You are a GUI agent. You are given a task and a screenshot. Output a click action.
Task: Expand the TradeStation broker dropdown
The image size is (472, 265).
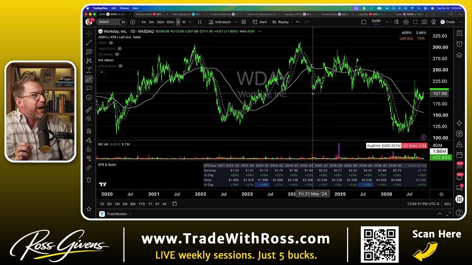130,214
